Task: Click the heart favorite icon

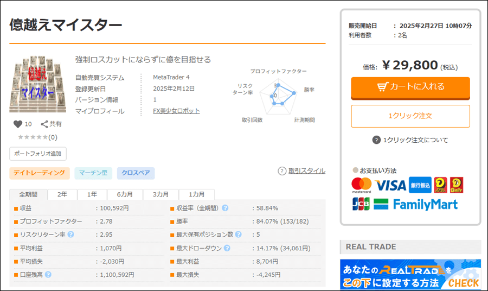Action: [x=17, y=124]
